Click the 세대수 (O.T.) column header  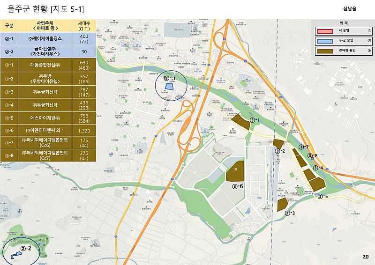pyautogui.click(x=84, y=26)
